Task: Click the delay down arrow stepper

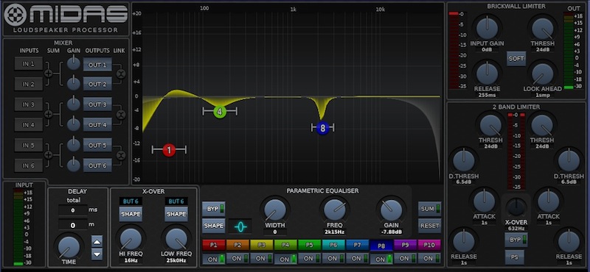Action: pos(97,254)
